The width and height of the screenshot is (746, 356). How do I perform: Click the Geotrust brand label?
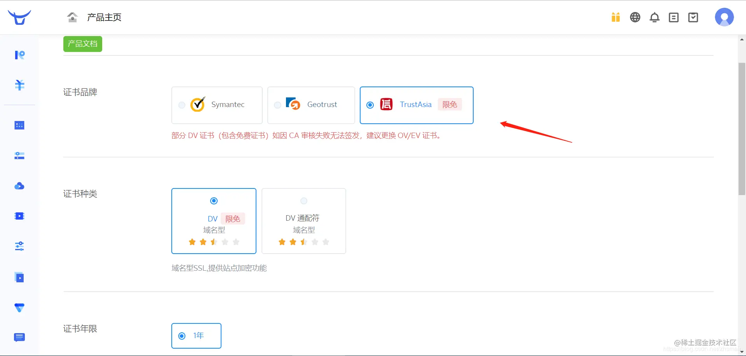pos(322,104)
